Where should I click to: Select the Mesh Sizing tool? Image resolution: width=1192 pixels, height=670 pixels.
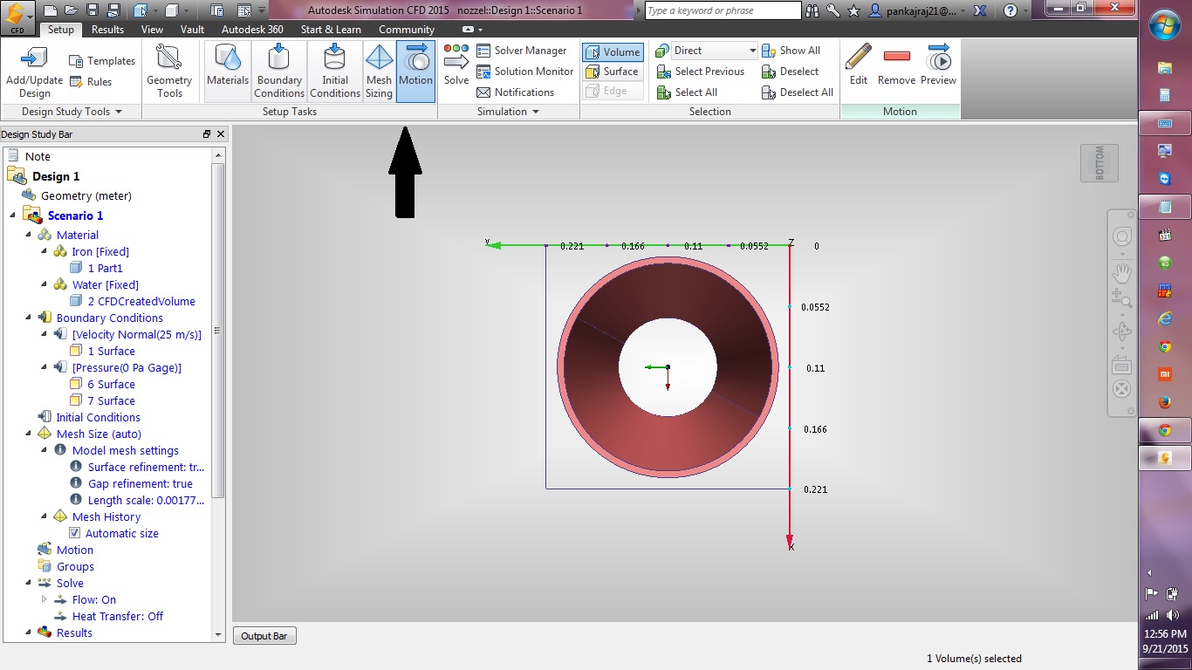[379, 70]
